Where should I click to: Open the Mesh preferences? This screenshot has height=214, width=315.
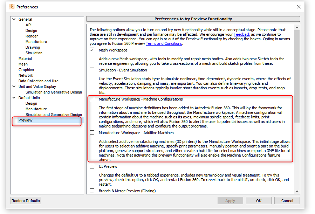click(x=23, y=64)
